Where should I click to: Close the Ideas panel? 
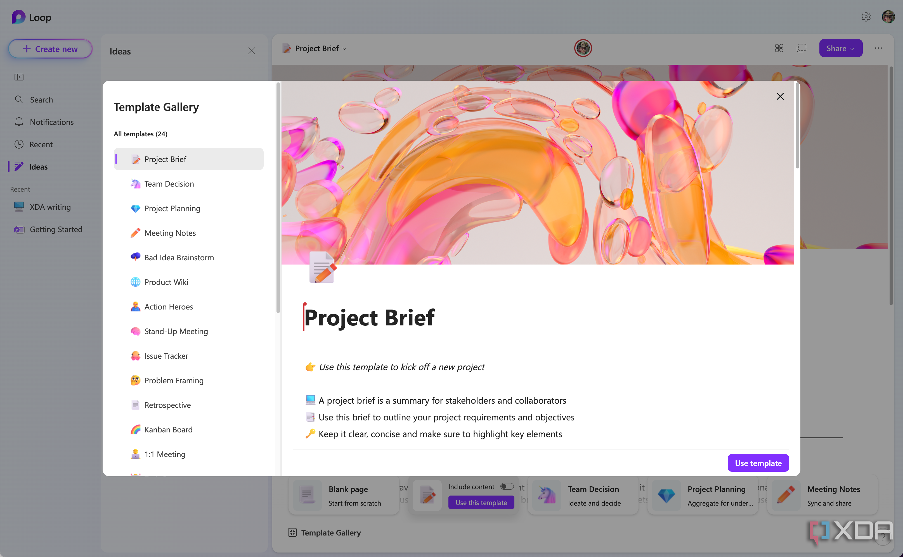coord(251,51)
